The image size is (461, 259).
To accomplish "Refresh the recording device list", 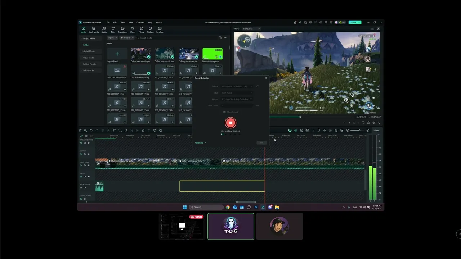I will pos(258,86).
